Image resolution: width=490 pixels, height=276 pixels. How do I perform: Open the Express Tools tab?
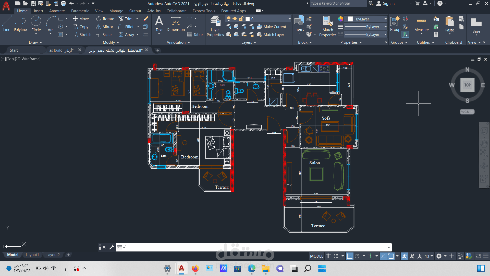204,11
